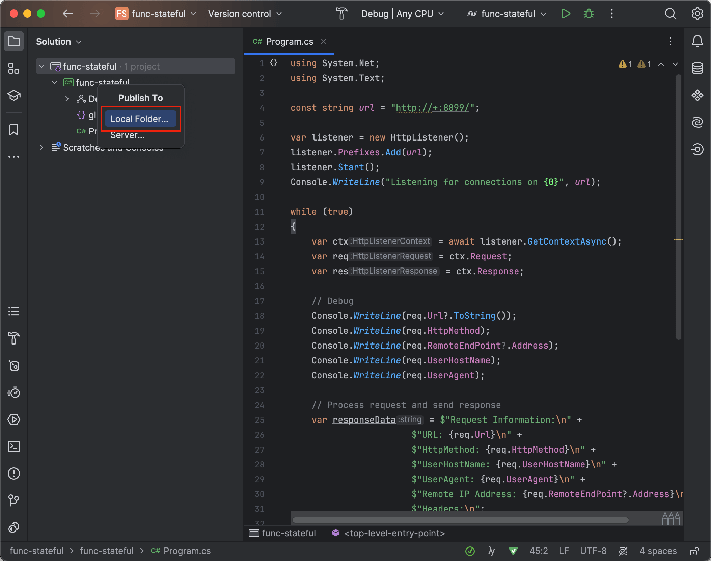Screen dimensions: 711x561
Task: Click the UTF-8 encoding in the status bar
Action: pyautogui.click(x=593, y=551)
